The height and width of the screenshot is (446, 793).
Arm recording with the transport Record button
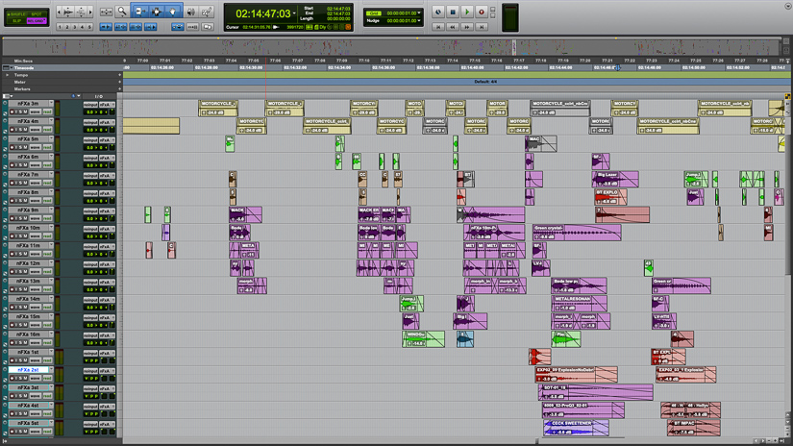(482, 12)
